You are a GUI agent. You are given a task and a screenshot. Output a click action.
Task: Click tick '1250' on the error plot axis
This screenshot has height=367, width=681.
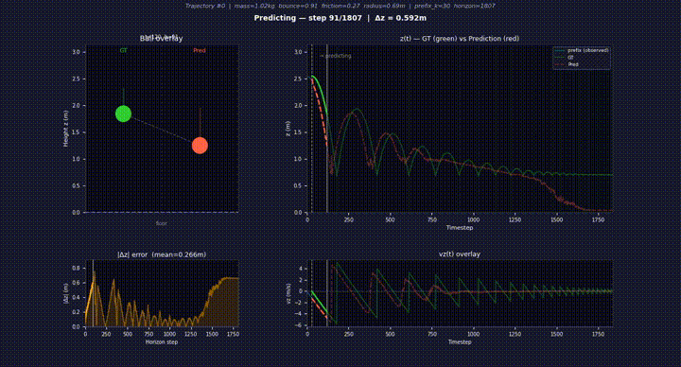[x=191, y=334]
